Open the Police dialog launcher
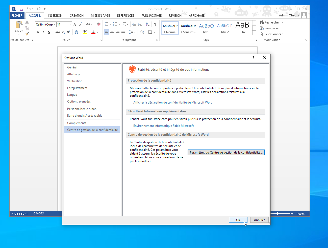 coord(100,40)
